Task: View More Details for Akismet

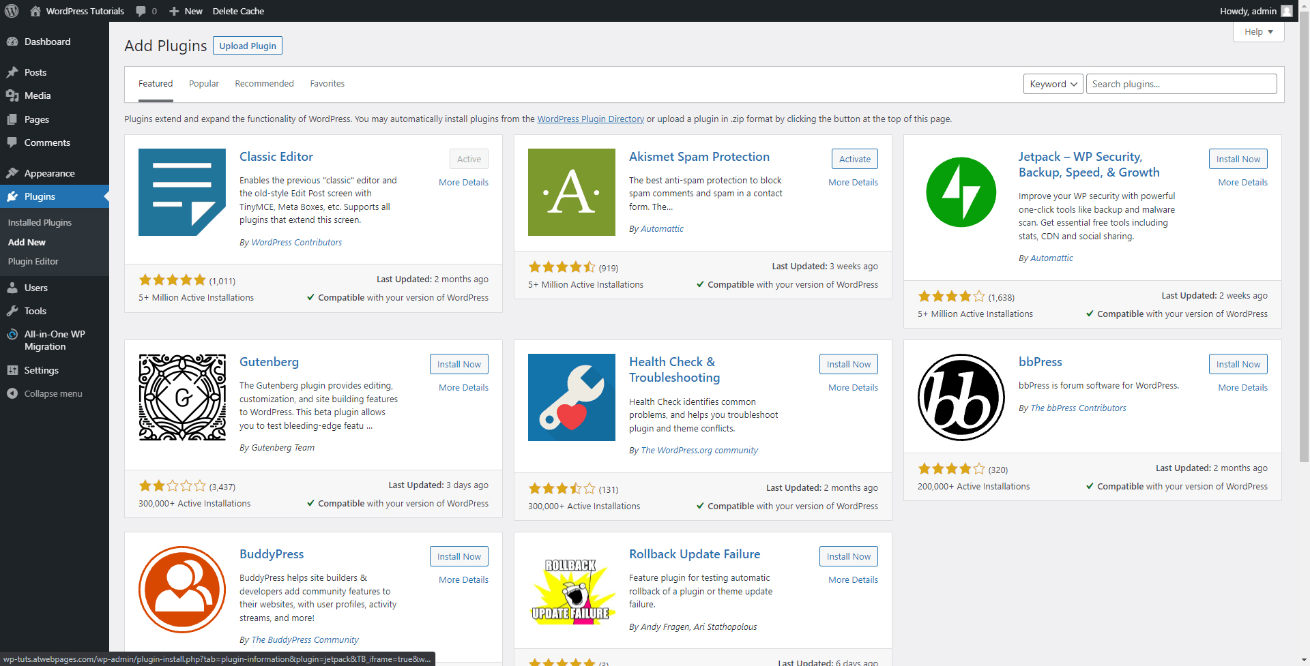Action: click(x=853, y=182)
